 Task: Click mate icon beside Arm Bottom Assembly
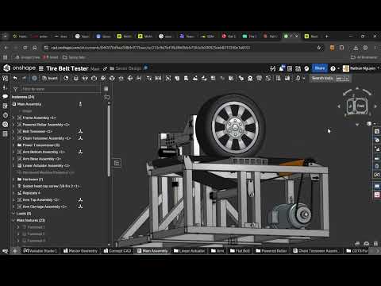[80, 152]
